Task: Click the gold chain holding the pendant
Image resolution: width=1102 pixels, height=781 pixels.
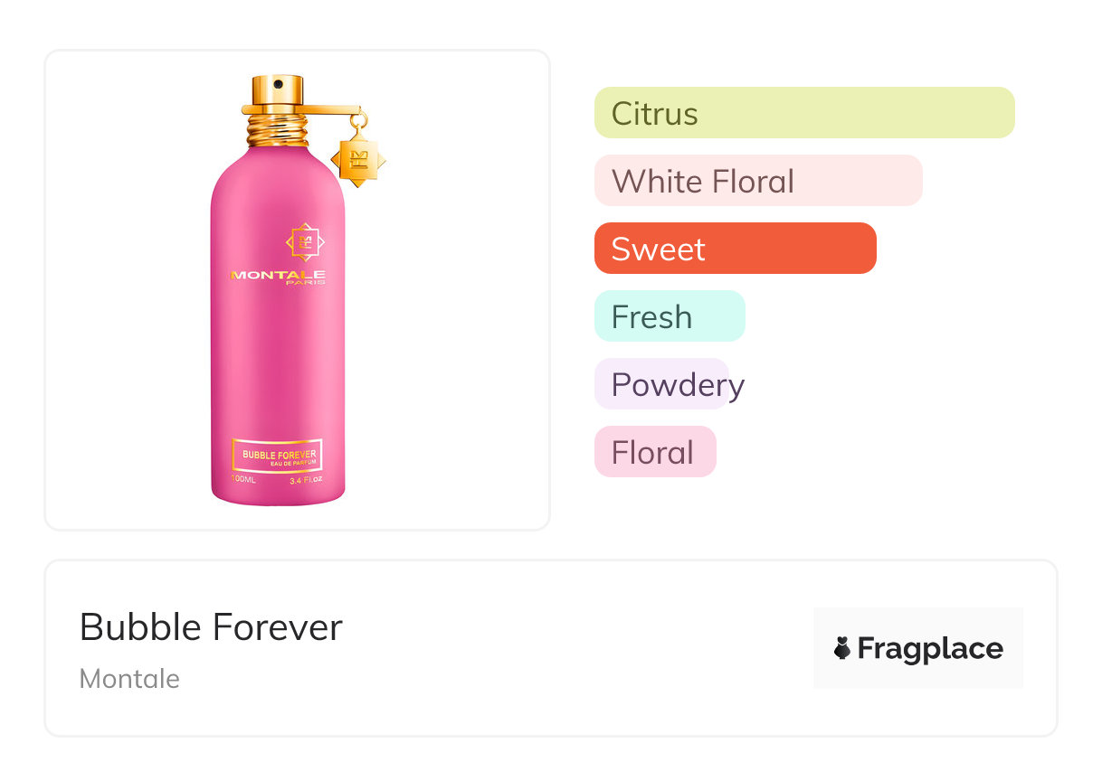Action: point(359,120)
